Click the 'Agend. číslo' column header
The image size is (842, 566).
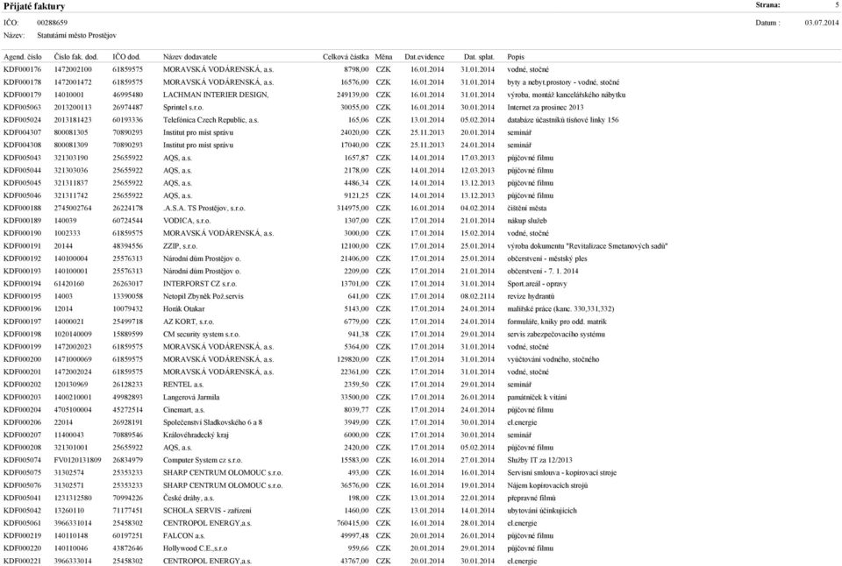tap(23, 57)
